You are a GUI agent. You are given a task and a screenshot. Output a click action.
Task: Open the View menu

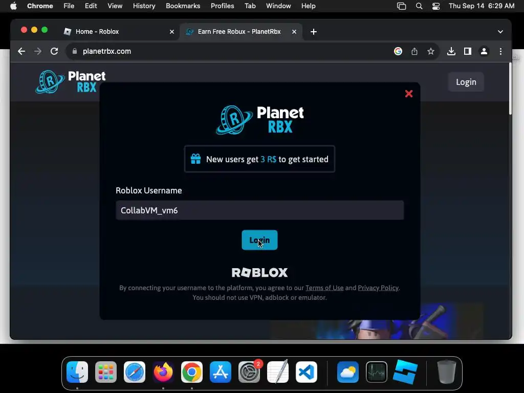coord(115,6)
